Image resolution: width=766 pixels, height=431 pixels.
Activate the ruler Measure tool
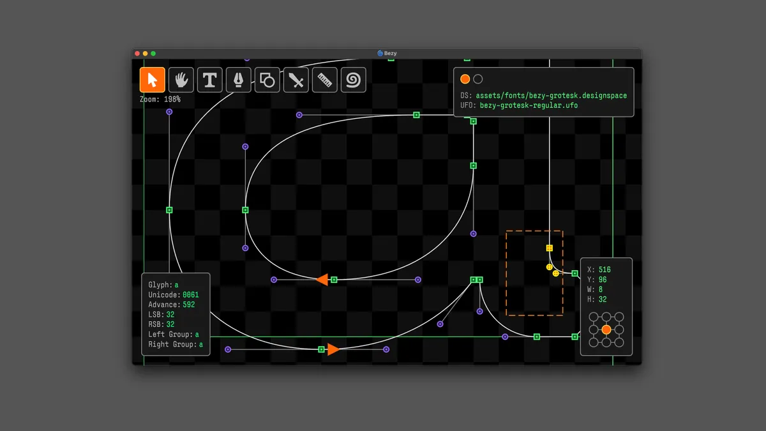pyautogui.click(x=325, y=80)
